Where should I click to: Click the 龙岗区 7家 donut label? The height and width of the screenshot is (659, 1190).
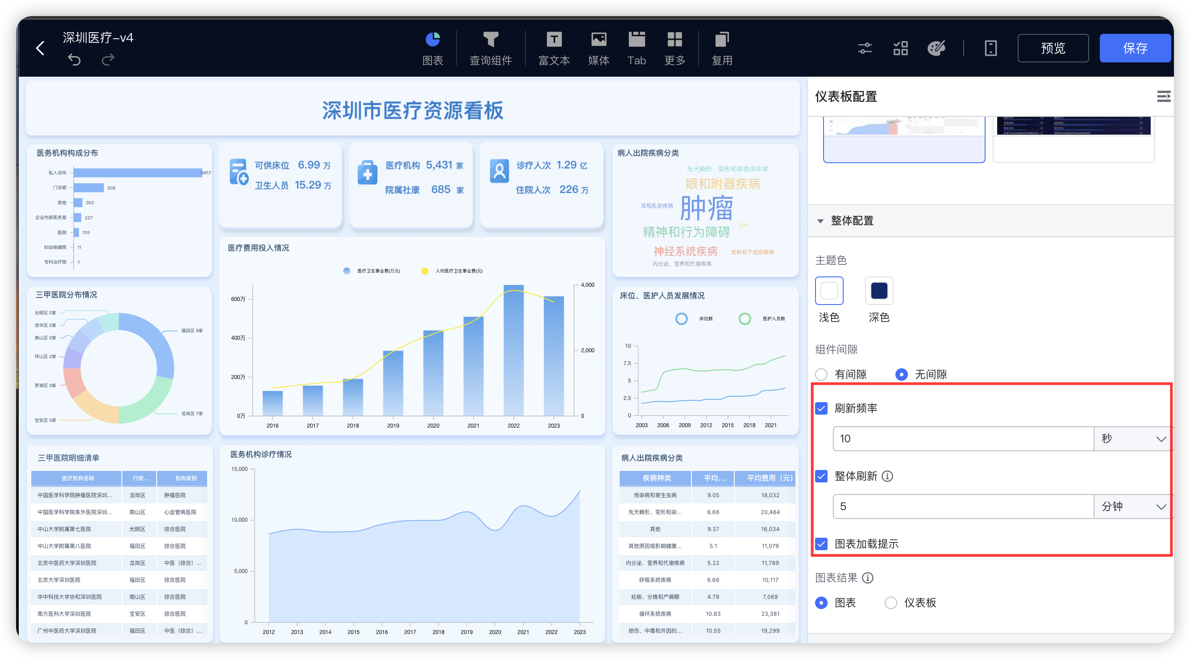[191, 413]
